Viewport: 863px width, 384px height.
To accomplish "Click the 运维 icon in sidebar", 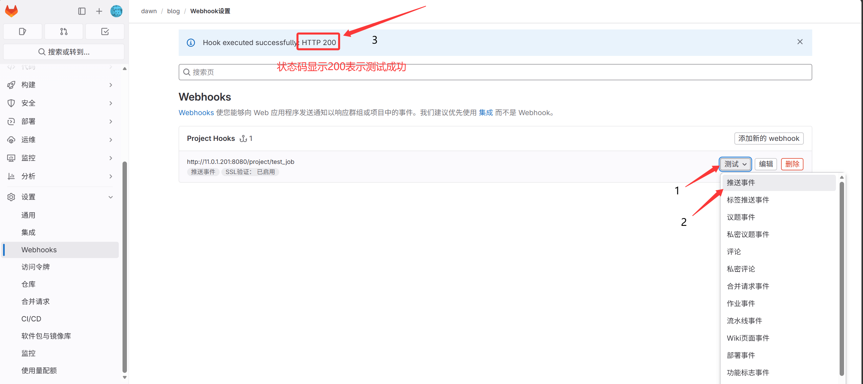I will click(x=11, y=140).
